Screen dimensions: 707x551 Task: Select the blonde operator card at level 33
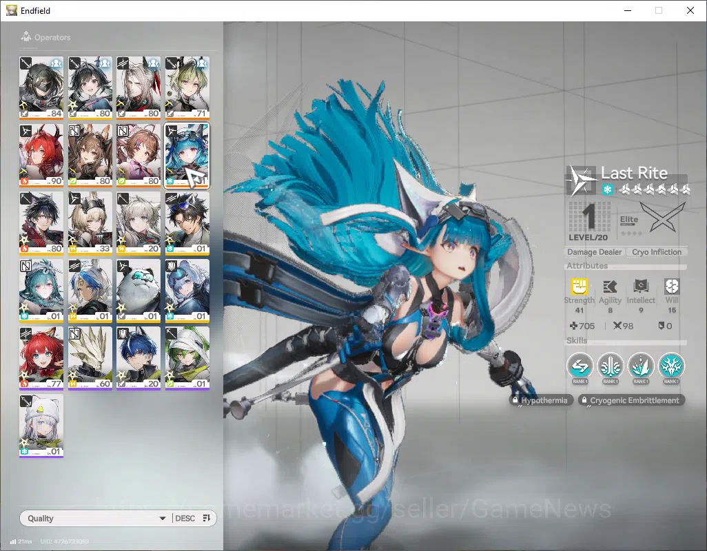90,222
